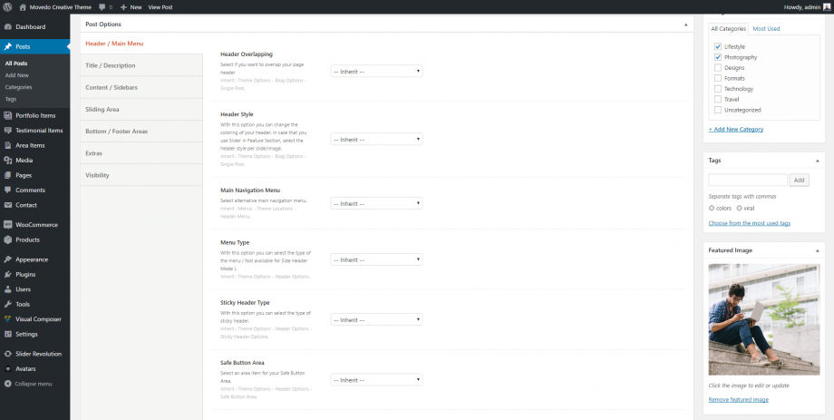Open the Sticky Header Type dropdown
Viewport: 834px width, 420px height.
point(376,319)
